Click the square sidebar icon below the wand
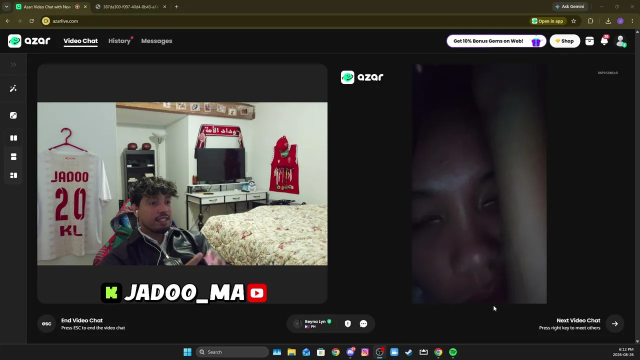This screenshot has width=640, height=360. (x=13, y=115)
